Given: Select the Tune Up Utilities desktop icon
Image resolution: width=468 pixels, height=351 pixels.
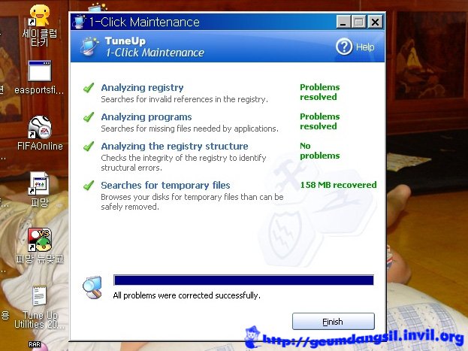Looking at the screenshot, I should click(x=40, y=307).
